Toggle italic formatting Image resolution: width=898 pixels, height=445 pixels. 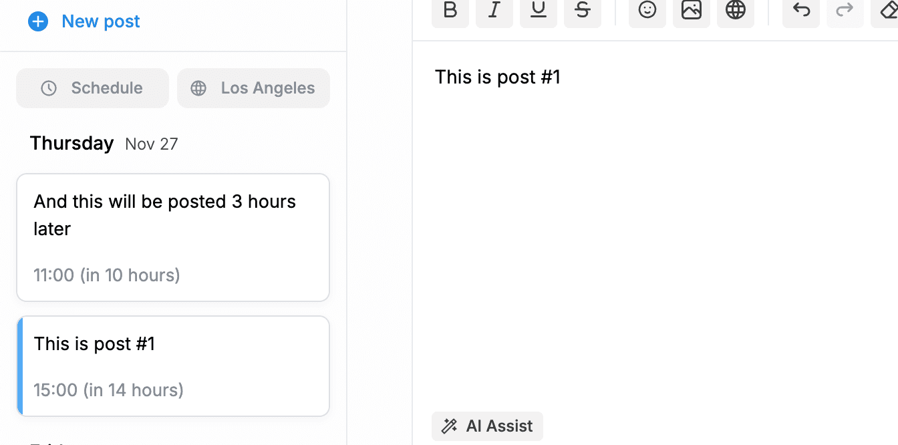(x=494, y=11)
